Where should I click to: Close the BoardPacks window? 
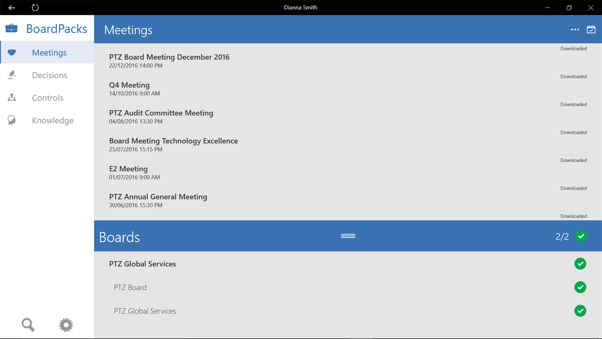click(591, 8)
